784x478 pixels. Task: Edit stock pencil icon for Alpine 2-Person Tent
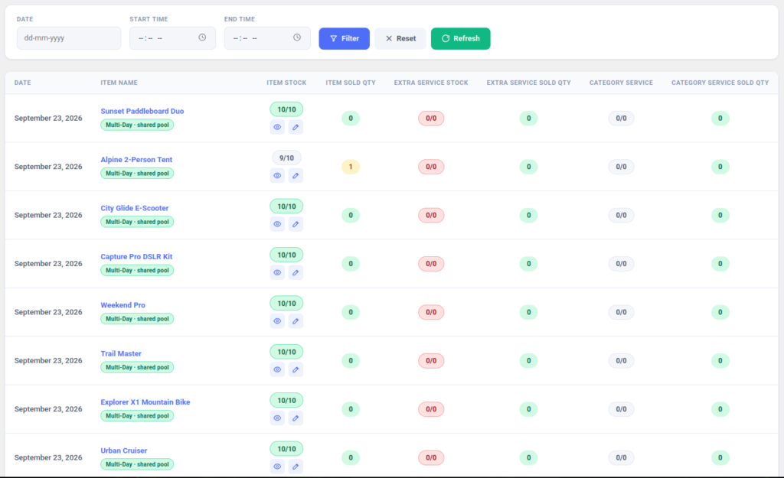click(x=296, y=175)
